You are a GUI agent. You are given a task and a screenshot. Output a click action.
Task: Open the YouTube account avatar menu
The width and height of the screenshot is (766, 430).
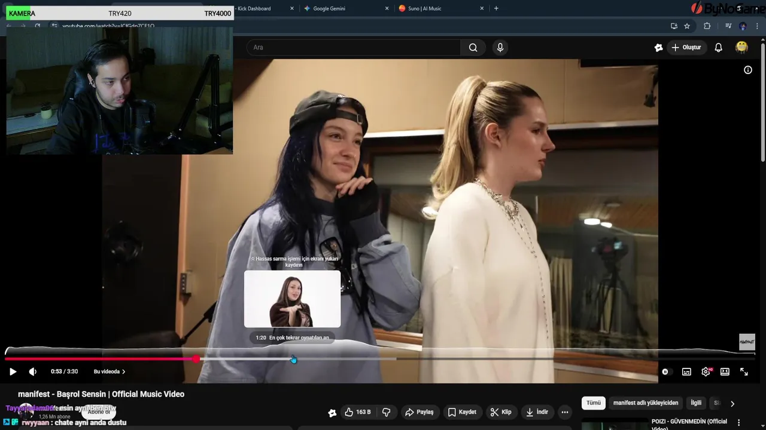coord(741,47)
